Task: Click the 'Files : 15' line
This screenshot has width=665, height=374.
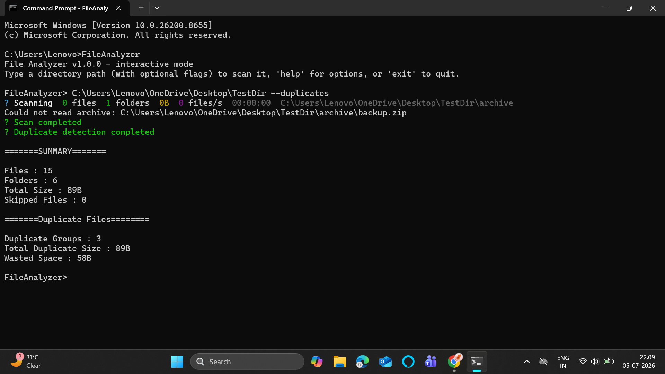Action: tap(28, 171)
